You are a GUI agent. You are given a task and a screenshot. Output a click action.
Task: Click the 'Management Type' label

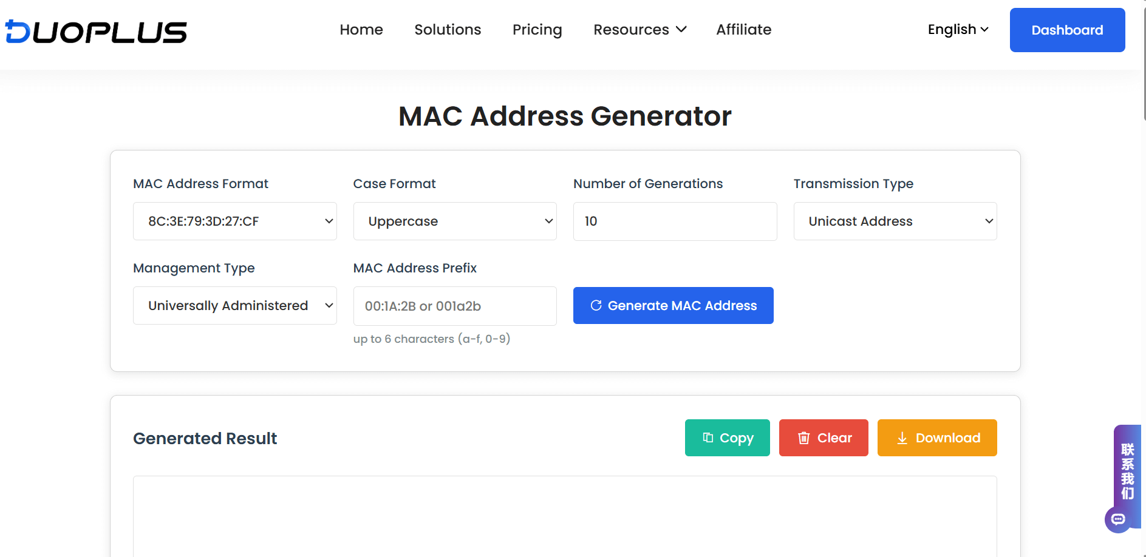point(194,268)
